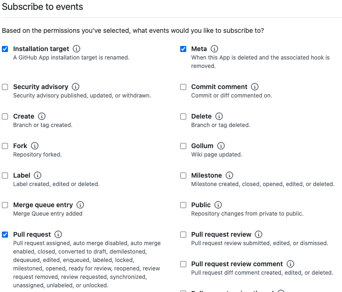Click info icon next to Gollum
342x292 pixels.
pos(221,146)
